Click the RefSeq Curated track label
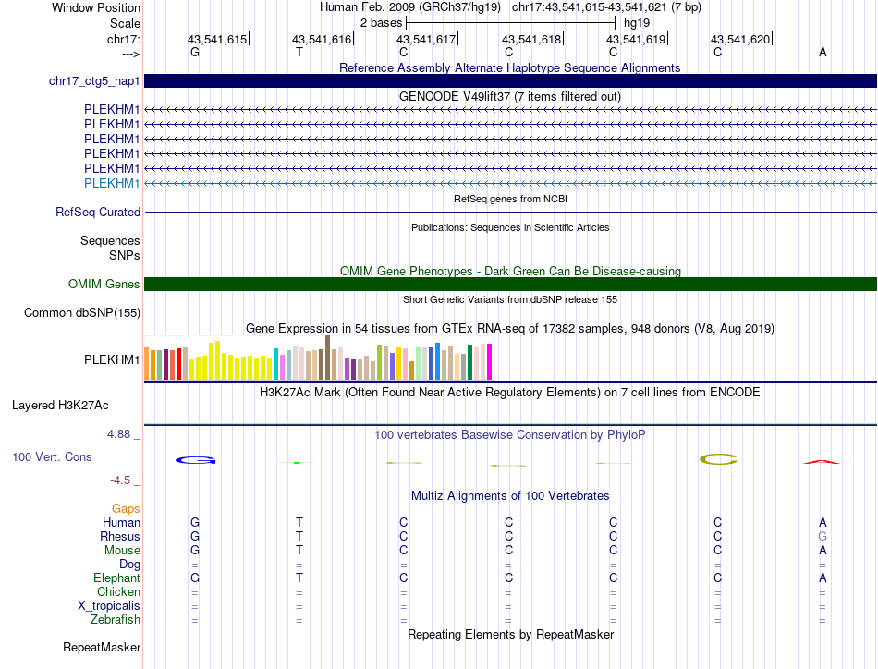Viewport: 878px width, 669px height. pyautogui.click(x=98, y=213)
